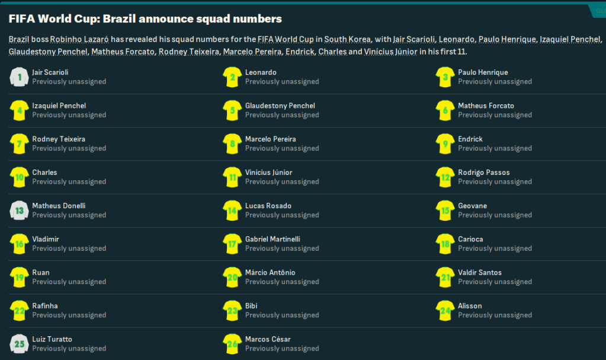Viewport: 606px width, 360px height.
Task: Click the yellow number 20 shirt icon
Action: [232, 278]
